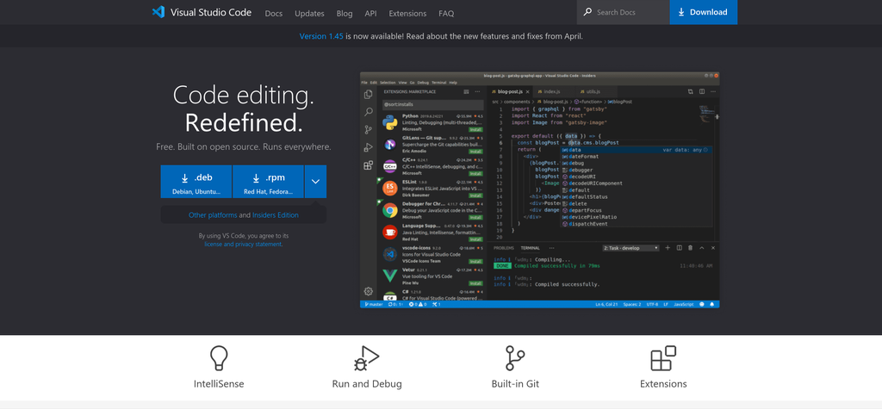Screen dimensions: 882x409
Task: Select the Python extension icon in marketplace list
Action: coord(390,122)
